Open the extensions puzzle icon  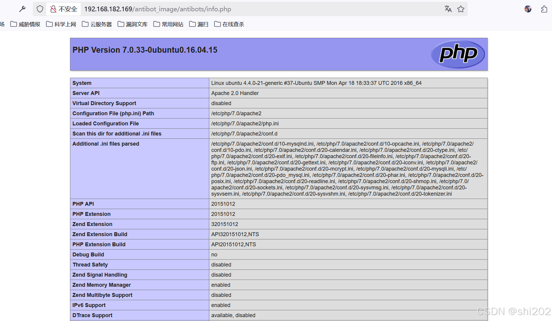pyautogui.click(x=544, y=9)
